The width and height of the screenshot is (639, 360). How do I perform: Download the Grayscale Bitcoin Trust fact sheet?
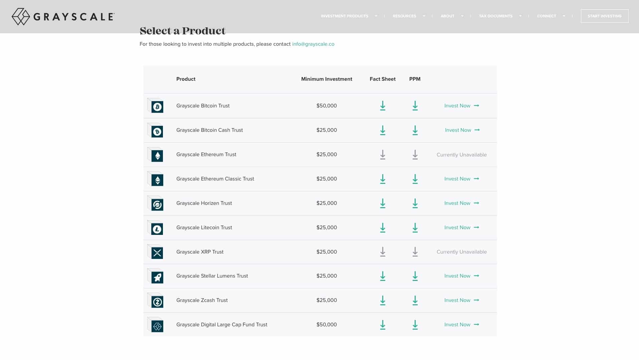pos(383,106)
